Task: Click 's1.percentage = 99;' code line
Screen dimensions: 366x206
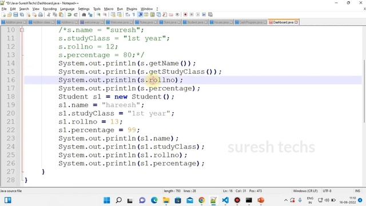Action: pos(99,130)
